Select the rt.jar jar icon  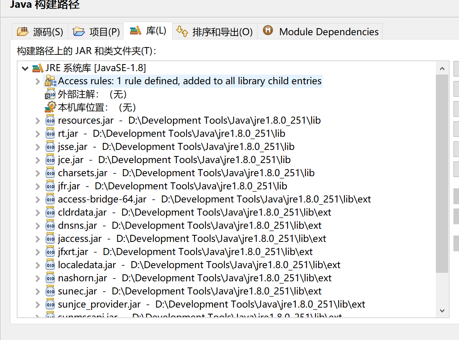click(x=50, y=133)
